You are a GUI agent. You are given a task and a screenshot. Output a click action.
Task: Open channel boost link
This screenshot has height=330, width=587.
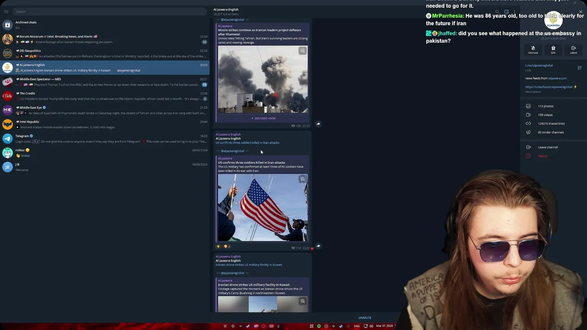click(549, 87)
